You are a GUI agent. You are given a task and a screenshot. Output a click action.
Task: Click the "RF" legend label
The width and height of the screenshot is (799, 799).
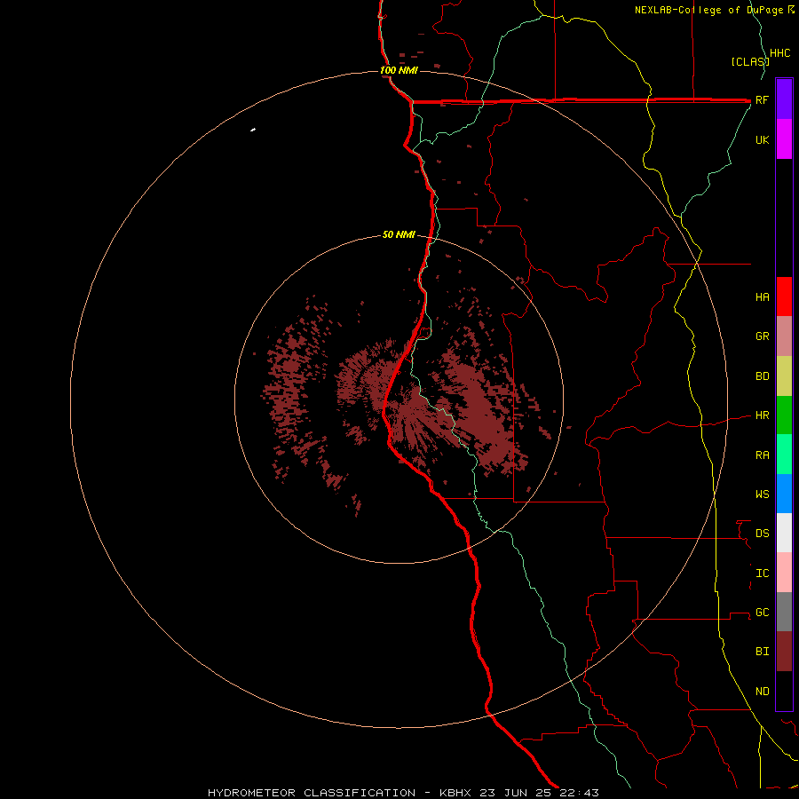(762, 99)
